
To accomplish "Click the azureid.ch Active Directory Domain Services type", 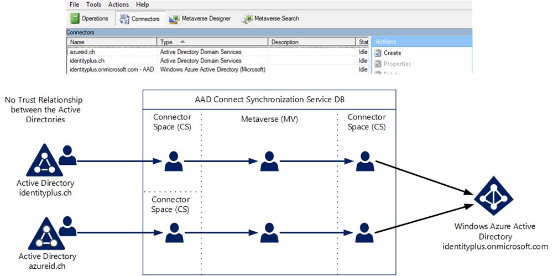I will (201, 52).
